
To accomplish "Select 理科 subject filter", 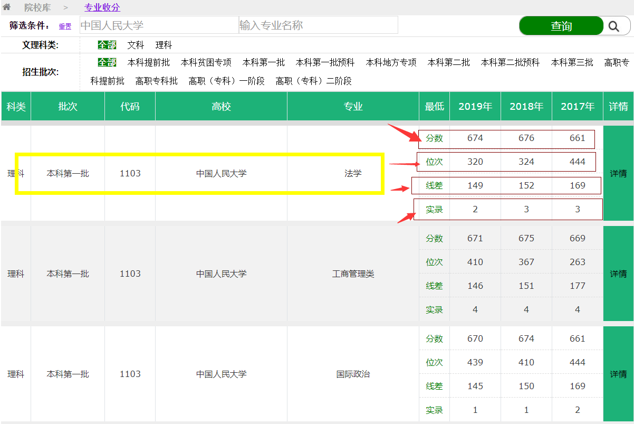I will point(164,45).
